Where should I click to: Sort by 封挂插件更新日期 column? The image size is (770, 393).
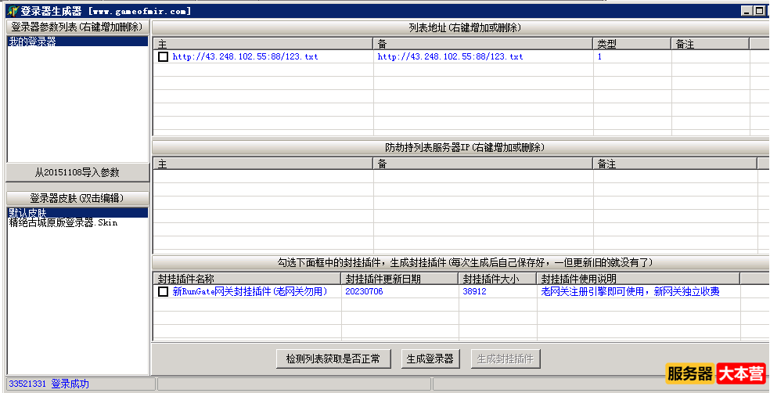(398, 279)
